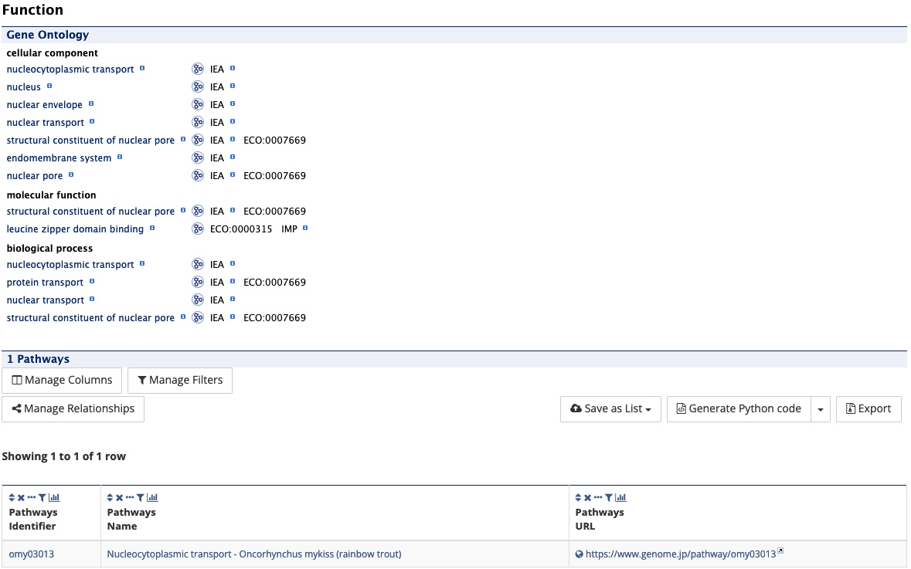Viewport: 911px width, 569px height.
Task: Click ontology graph icon in nuclear pore row
Action: point(198,175)
